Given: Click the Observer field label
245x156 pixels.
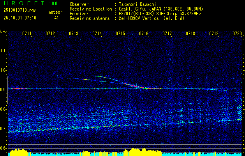Looking at the screenshot, I should [79, 4].
